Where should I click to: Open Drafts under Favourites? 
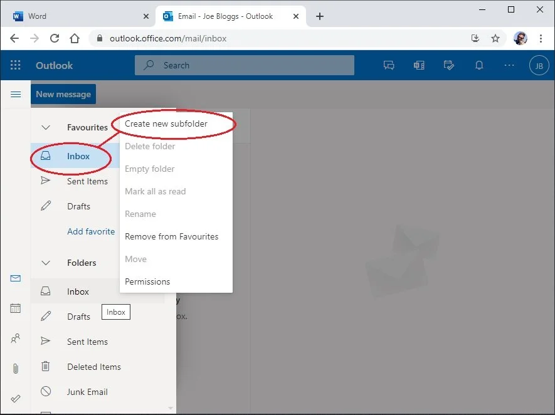pos(75,206)
